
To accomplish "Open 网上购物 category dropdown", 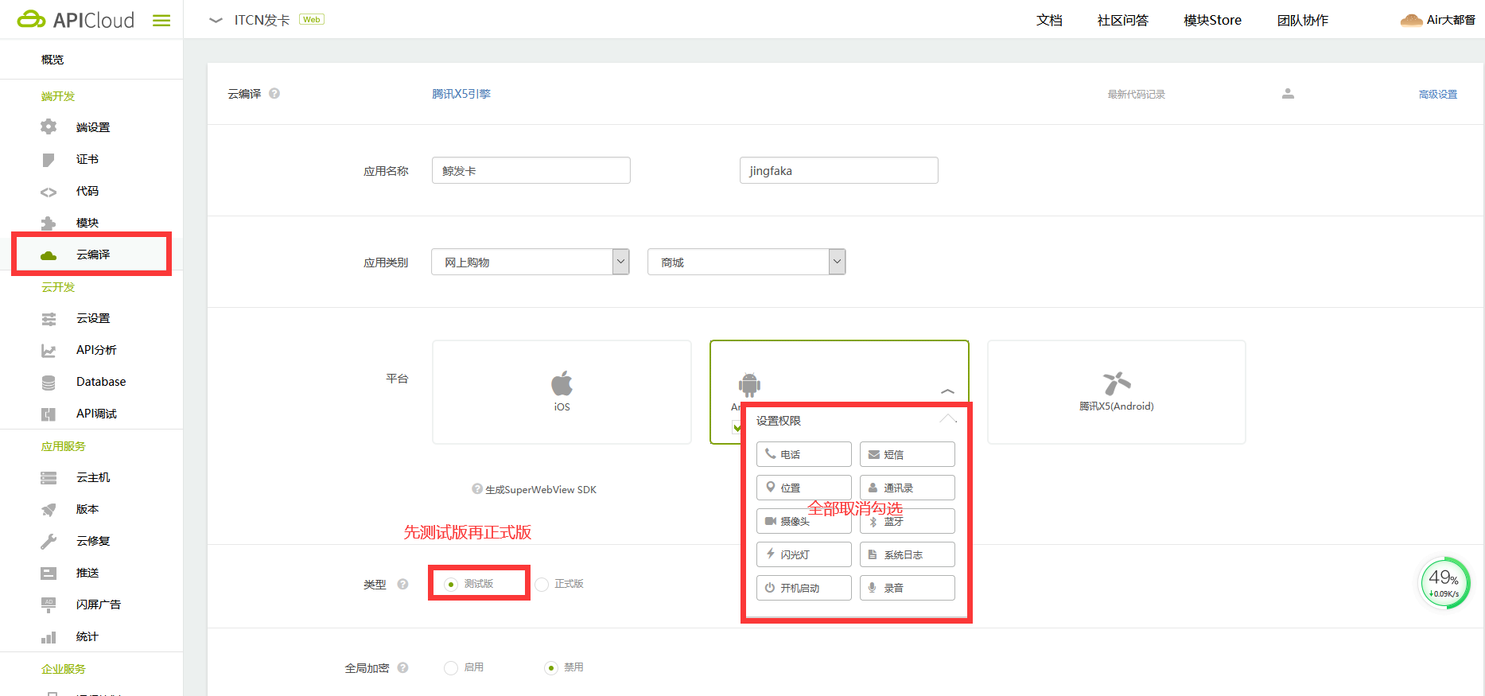I will tap(531, 262).
